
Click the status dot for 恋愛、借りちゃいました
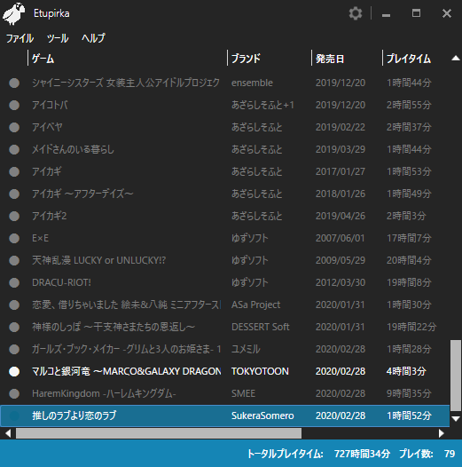14,305
